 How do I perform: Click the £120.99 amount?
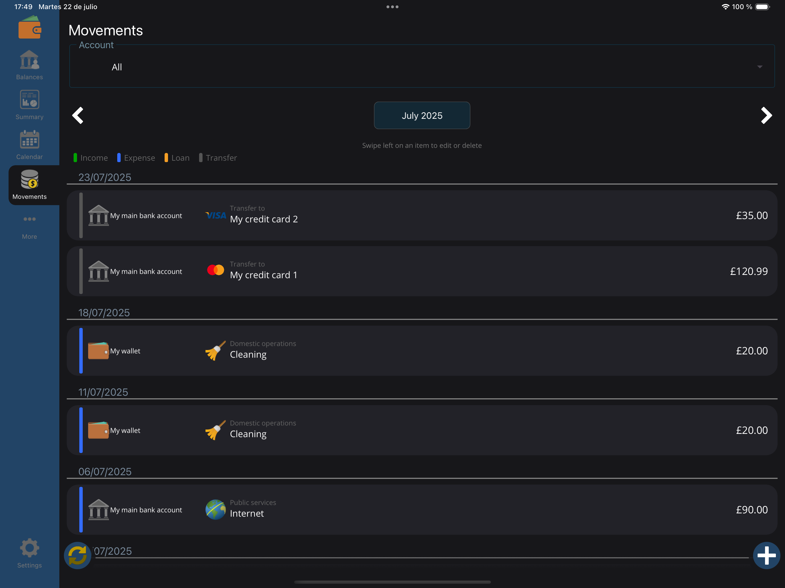(x=749, y=271)
